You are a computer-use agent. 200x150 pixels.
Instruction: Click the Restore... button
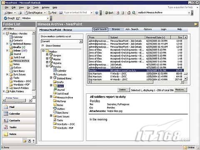[180, 90]
